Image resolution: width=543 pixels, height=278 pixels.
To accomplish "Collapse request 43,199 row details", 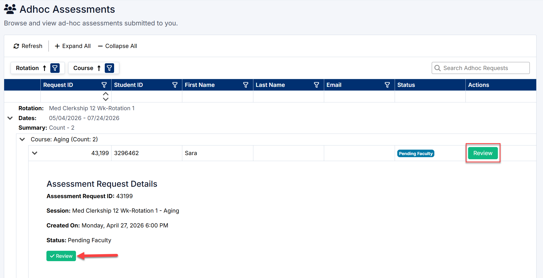I will pos(34,153).
